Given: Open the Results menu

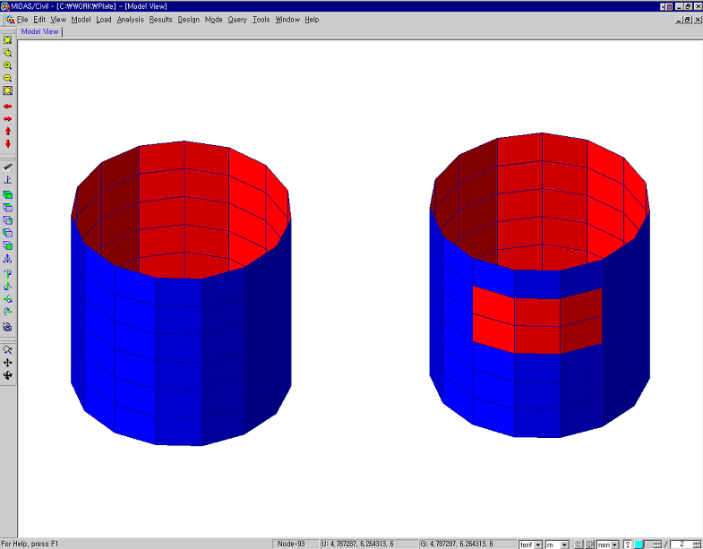Looking at the screenshot, I should pyautogui.click(x=161, y=19).
